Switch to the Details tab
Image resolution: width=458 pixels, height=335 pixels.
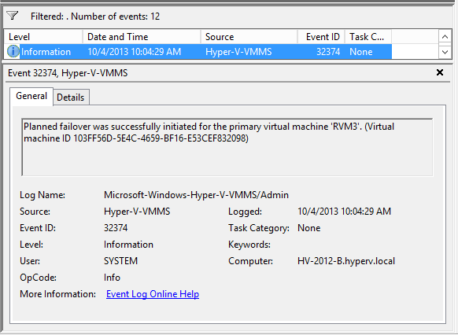click(x=70, y=98)
